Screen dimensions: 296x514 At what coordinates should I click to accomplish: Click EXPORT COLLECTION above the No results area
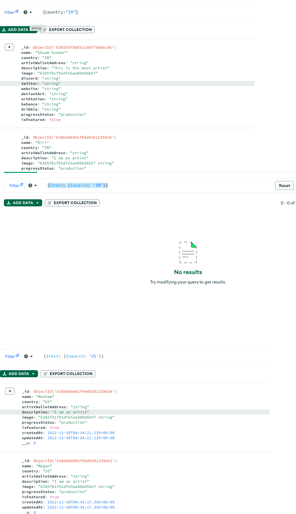72,203
